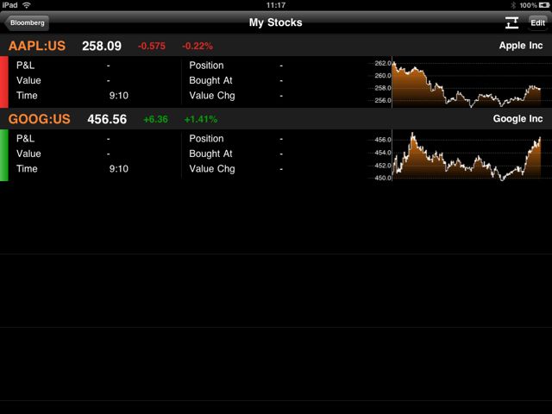Tap Value Chg in Apple row
This screenshot has width=552, height=414.
pos(212,96)
